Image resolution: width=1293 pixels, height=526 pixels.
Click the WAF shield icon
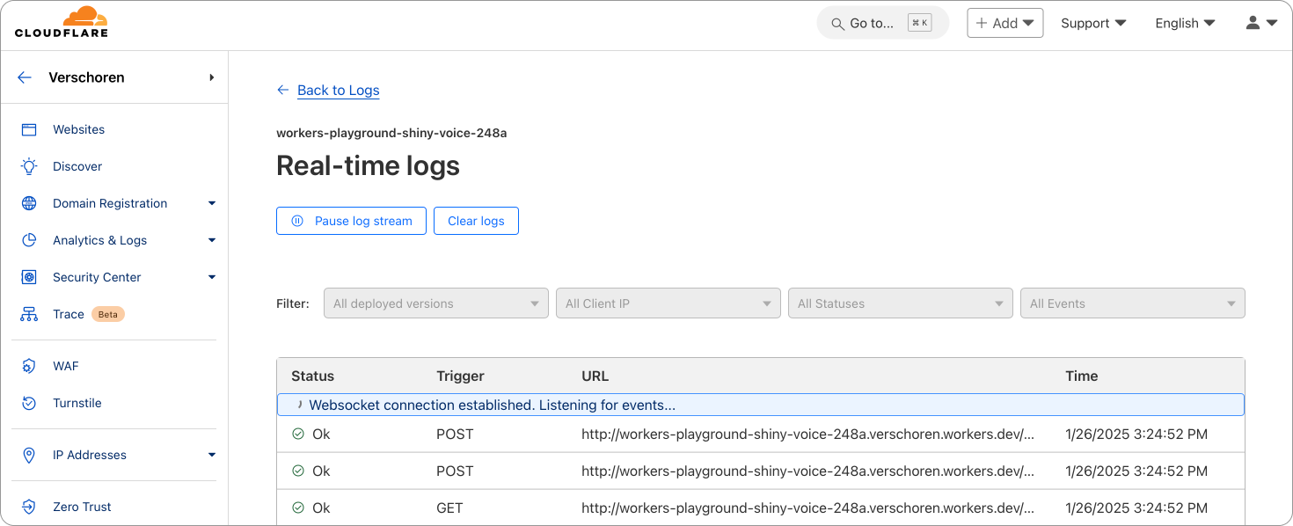(x=29, y=366)
